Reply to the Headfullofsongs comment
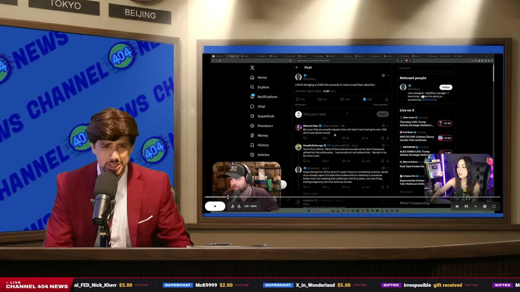Image resolution: width=520 pixels, height=292 pixels. pyautogui.click(x=304, y=161)
